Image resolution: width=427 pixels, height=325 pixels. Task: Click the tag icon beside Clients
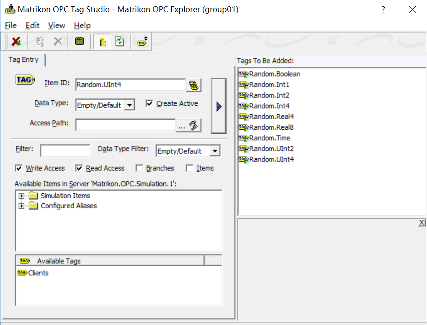[x=22, y=273]
